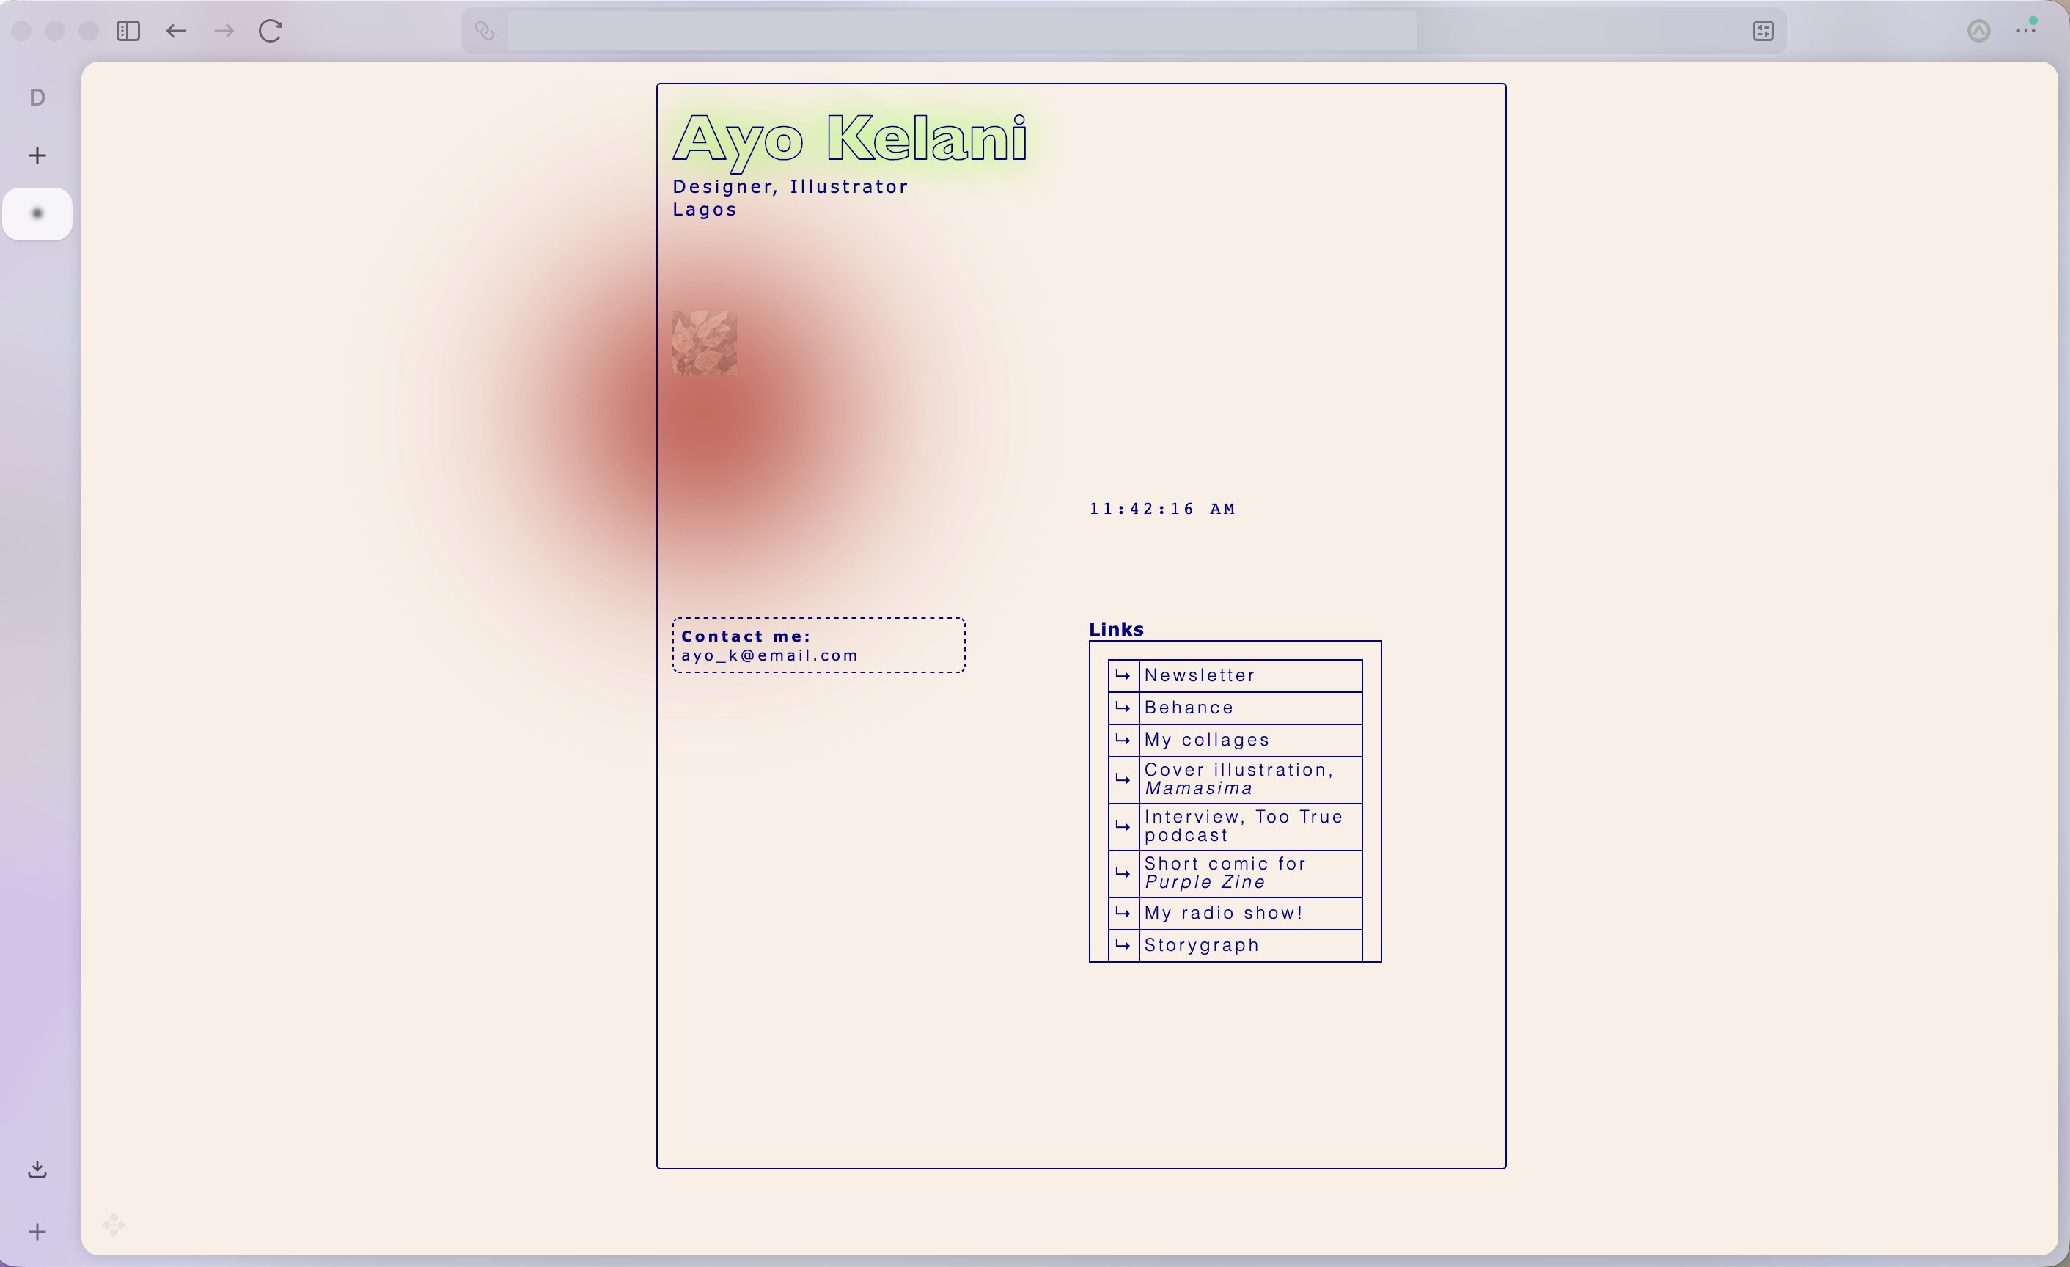
Task: Open the Behance link
Action: [1189, 708]
